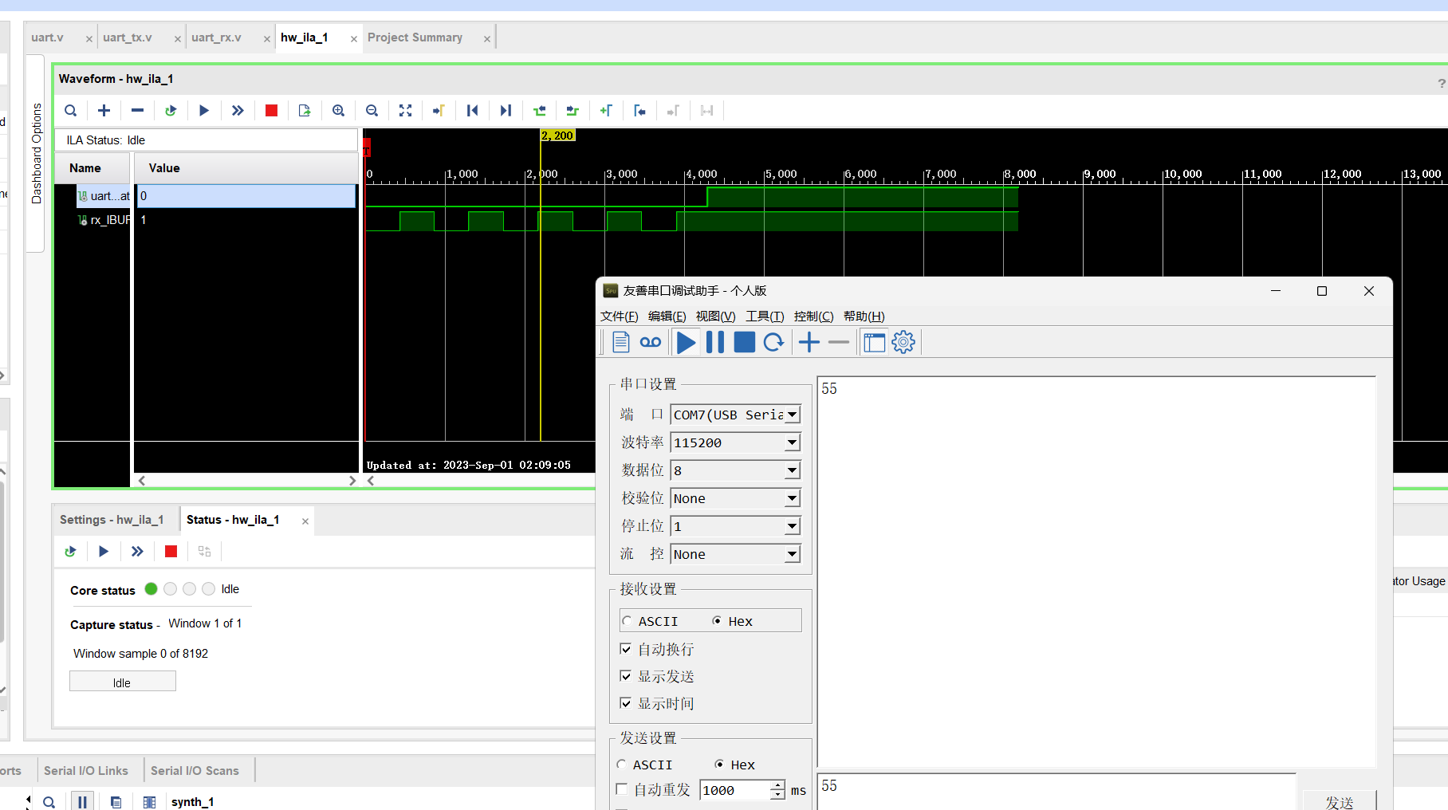Go to previous transition

click(x=540, y=111)
